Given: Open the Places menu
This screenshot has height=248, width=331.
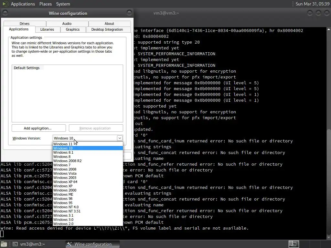Looking at the screenshot, I should (46, 4).
